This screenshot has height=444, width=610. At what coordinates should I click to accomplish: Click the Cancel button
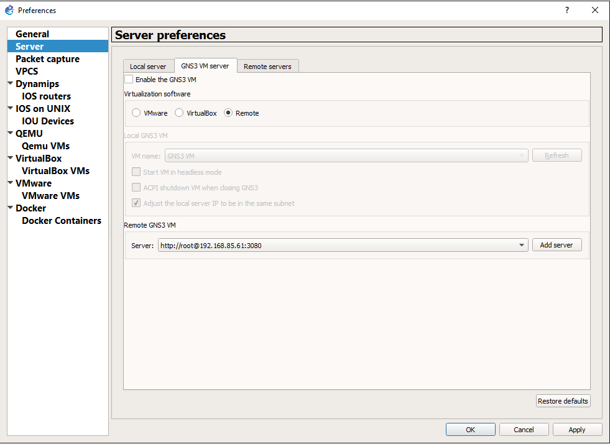tap(524, 430)
